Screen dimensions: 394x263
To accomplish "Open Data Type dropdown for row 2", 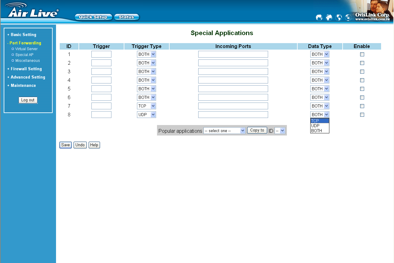I will [320, 63].
